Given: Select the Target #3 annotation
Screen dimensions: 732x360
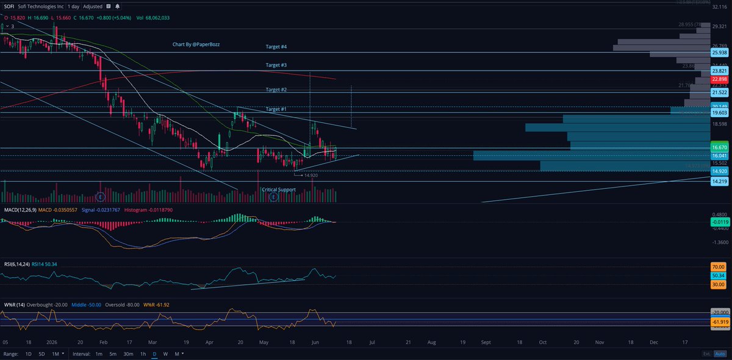Looking at the screenshot, I should tap(276, 65).
